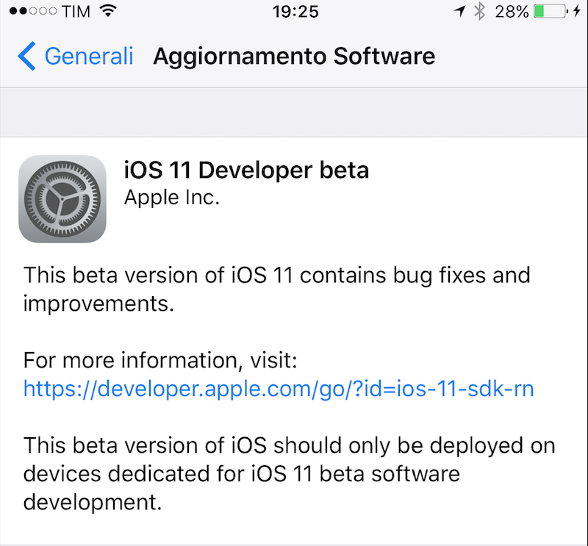Tap the Bluetooth status icon
Image resolution: width=588 pixels, height=546 pixels.
click(479, 12)
